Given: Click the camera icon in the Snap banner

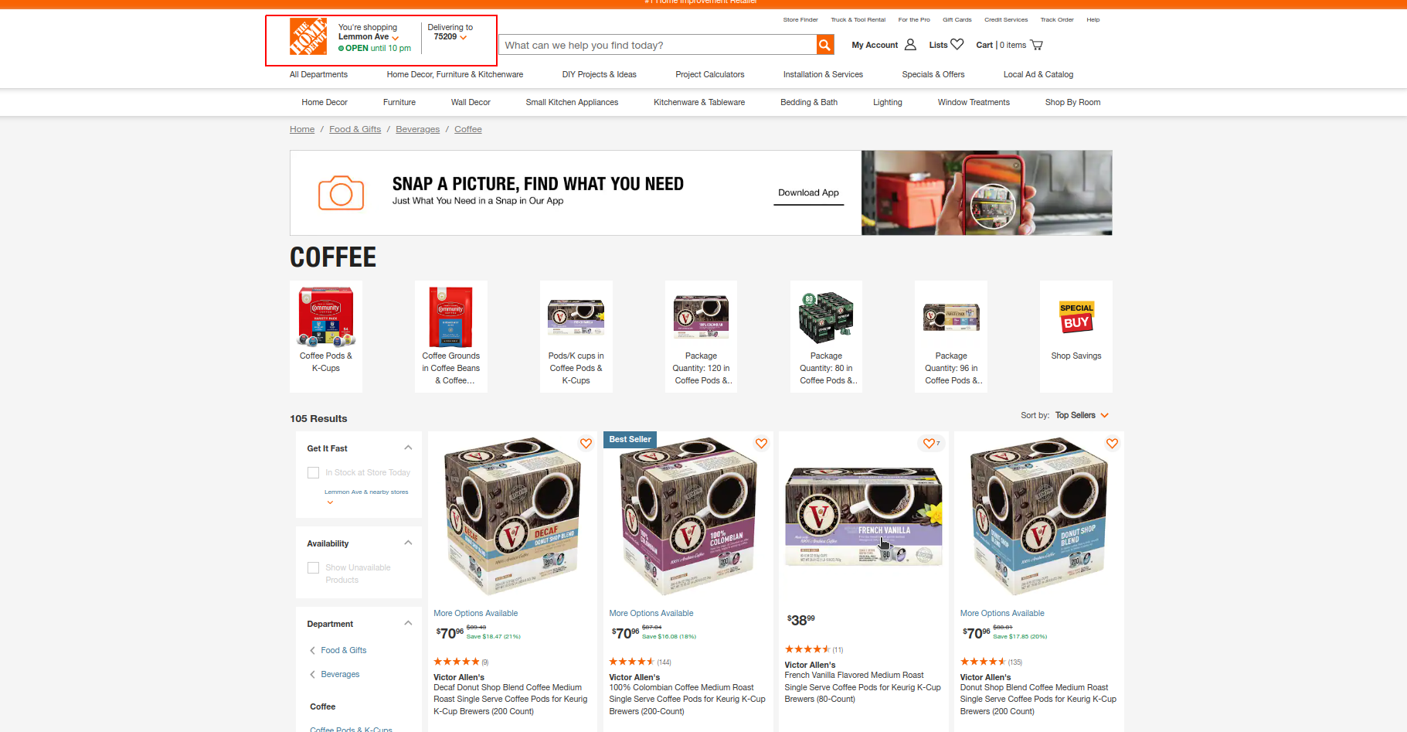Looking at the screenshot, I should [x=340, y=192].
